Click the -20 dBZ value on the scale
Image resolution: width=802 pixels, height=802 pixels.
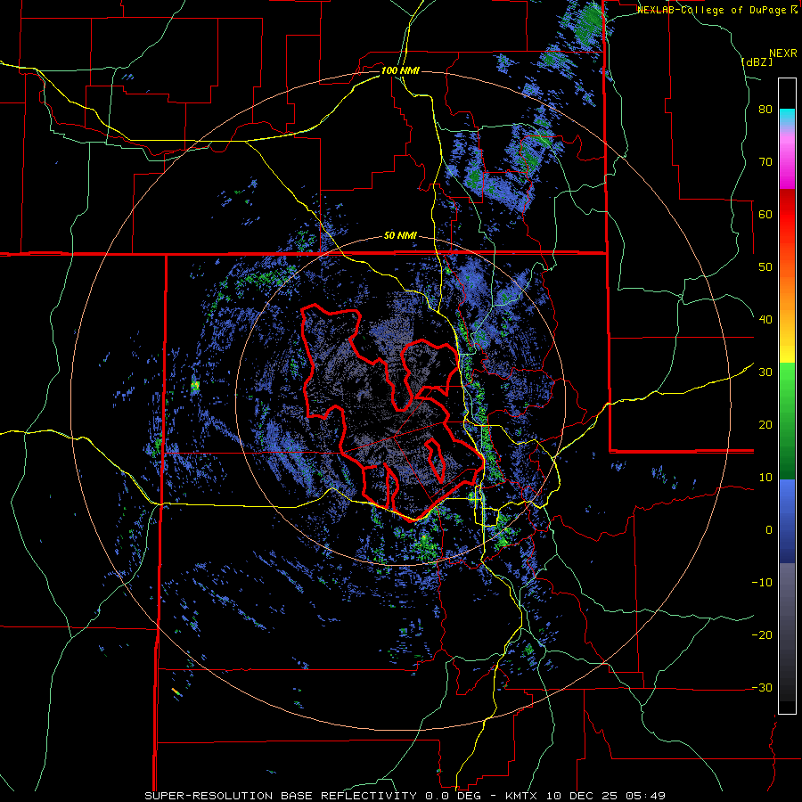click(762, 635)
